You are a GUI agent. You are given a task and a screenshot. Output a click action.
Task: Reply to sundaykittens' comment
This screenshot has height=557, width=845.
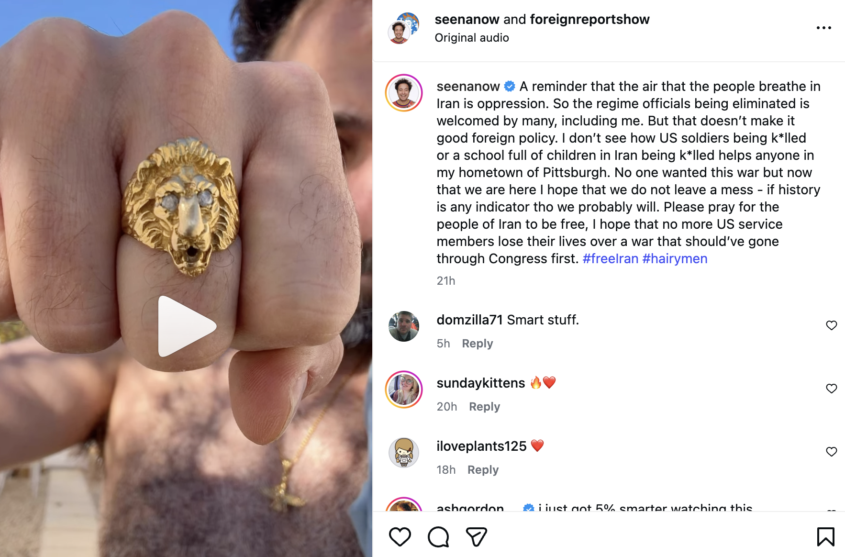click(484, 407)
